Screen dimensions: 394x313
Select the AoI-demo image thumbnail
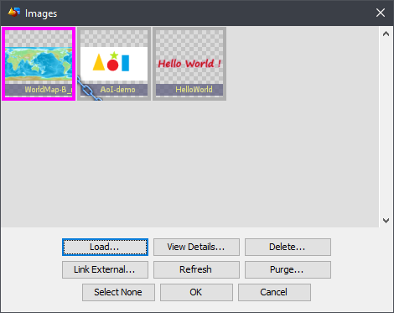point(114,64)
